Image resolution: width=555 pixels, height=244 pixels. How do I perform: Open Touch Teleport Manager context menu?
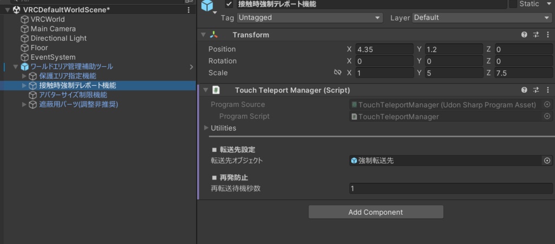coord(547,90)
